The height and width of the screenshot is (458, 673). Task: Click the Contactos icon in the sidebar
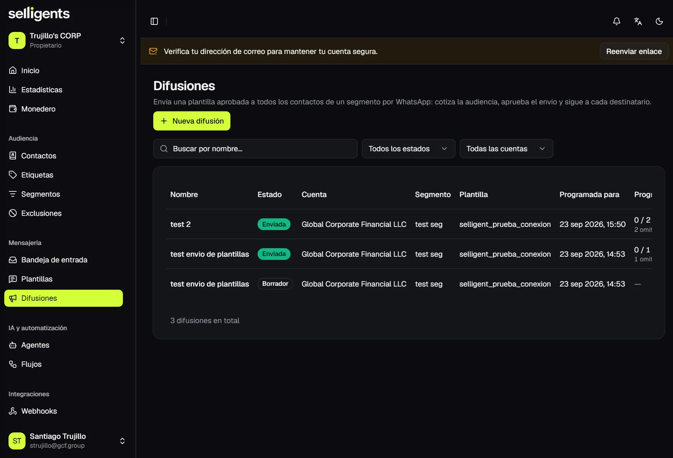13,156
